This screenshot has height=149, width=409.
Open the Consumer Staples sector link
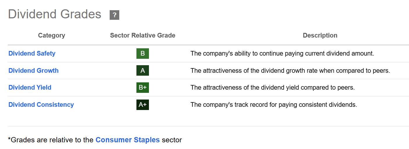(x=127, y=140)
